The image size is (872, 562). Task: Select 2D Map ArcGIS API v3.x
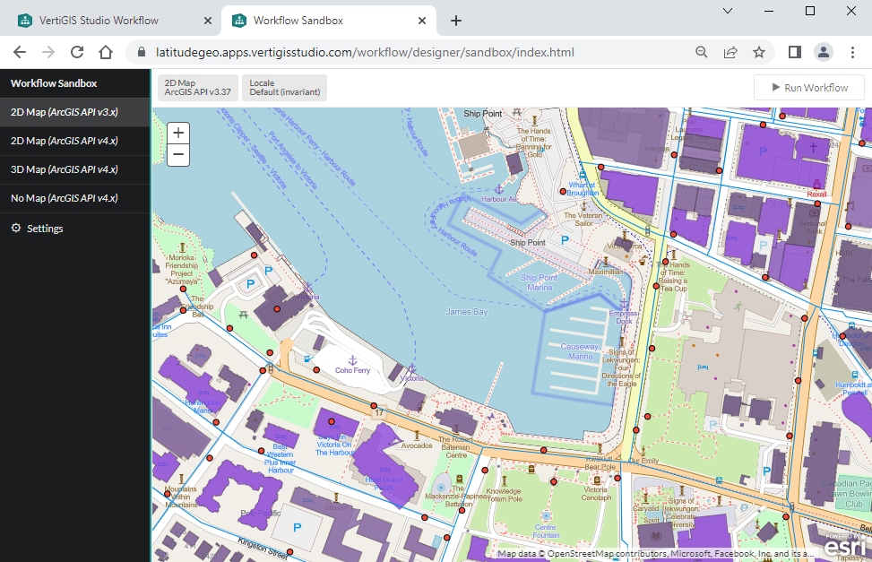[x=64, y=113]
